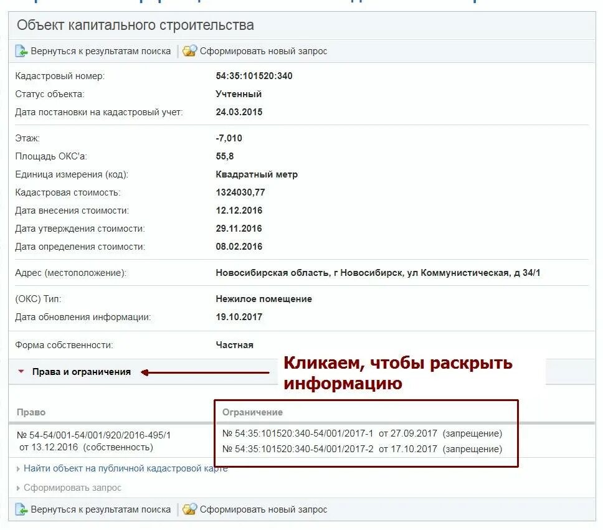Viewport: 603px width, 530px height.
Task: Click the top return-to-search-results arrow icon
Action: coord(21,51)
